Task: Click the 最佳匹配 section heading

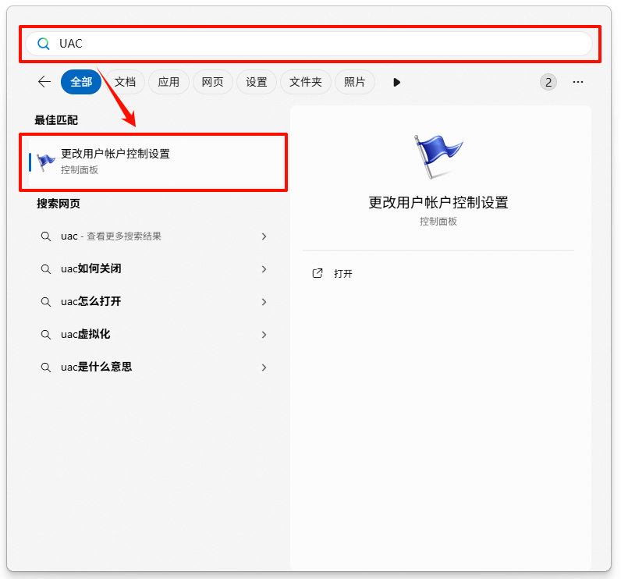Action: tap(56, 120)
